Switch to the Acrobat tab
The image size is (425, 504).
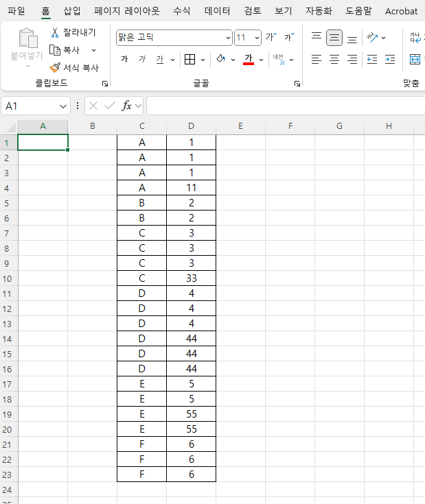tap(401, 11)
